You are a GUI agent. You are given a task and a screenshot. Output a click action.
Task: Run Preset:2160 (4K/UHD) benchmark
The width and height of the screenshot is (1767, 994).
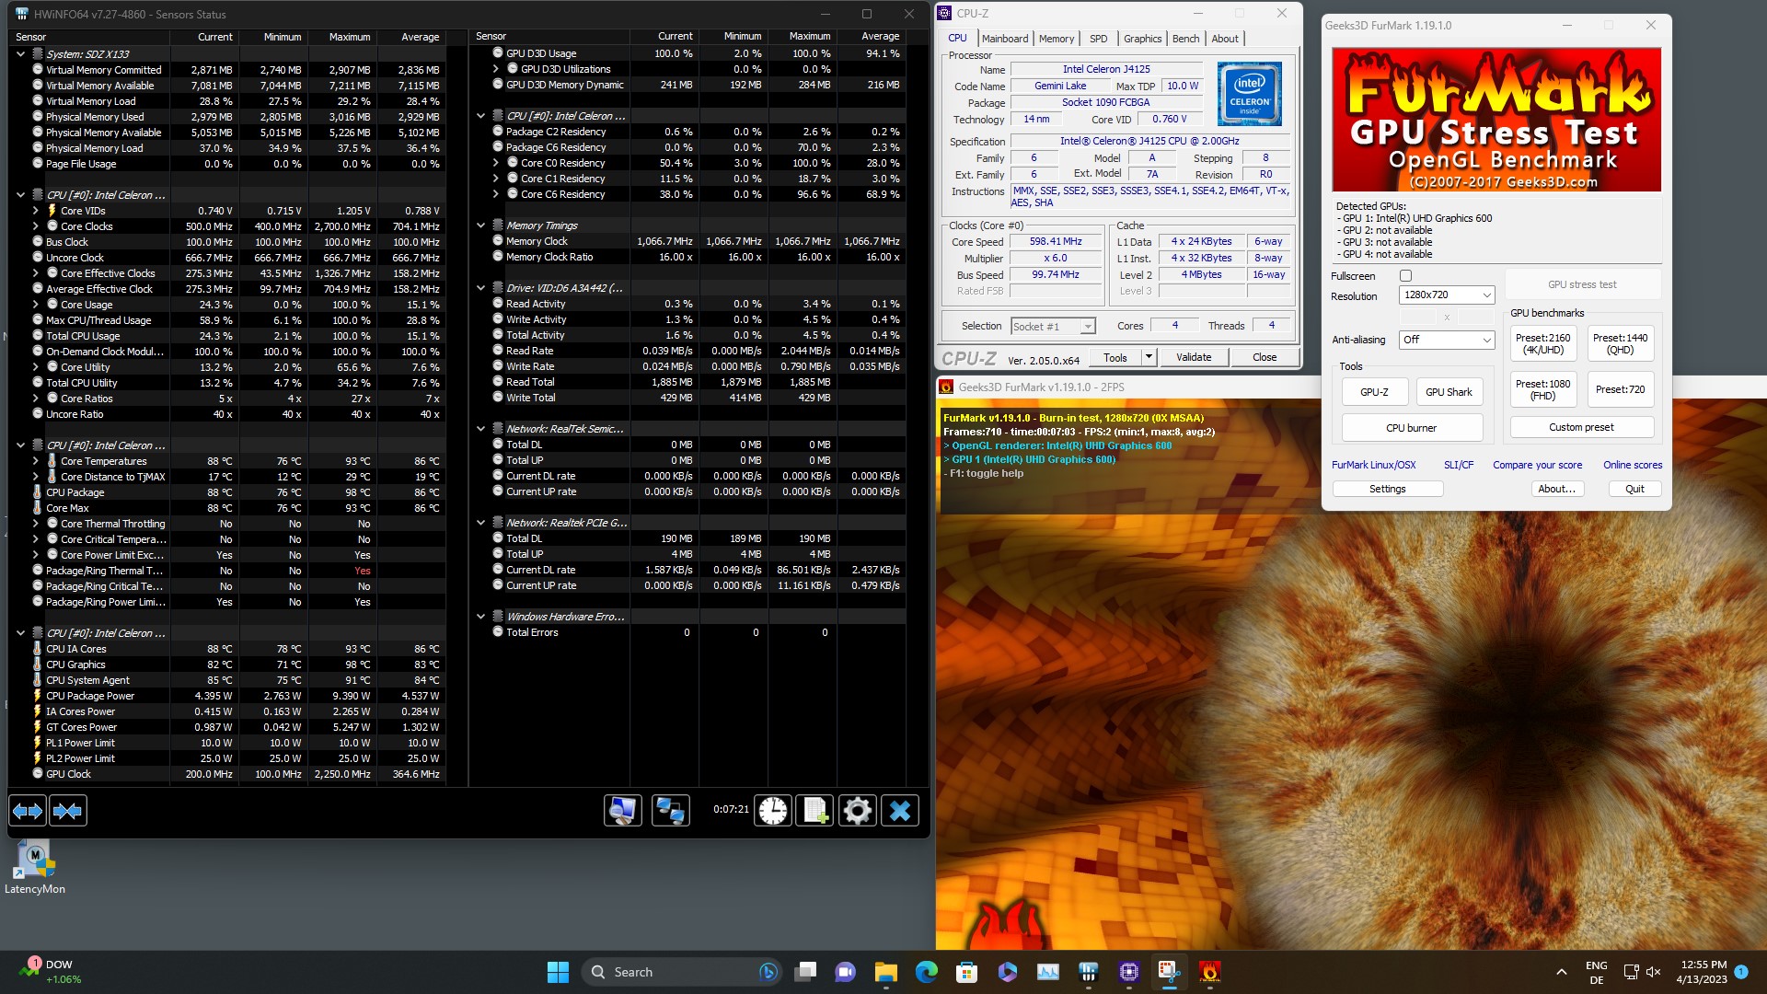pyautogui.click(x=1542, y=343)
